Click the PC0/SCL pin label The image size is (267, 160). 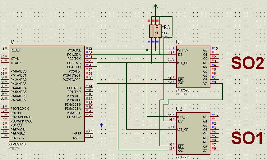coord(74,50)
